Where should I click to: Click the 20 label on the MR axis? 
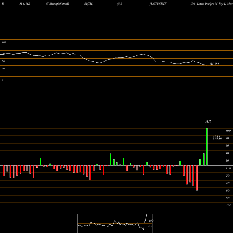[x=227, y=161]
